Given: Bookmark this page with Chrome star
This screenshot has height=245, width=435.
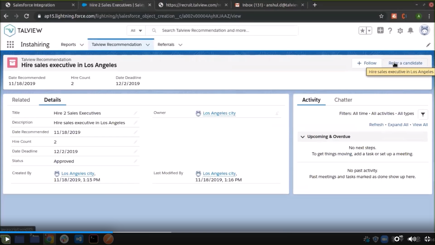Looking at the screenshot, I should tap(381, 16).
